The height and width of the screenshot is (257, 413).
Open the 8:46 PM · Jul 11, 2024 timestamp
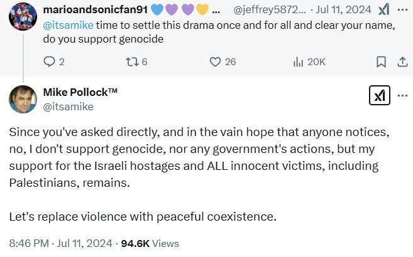[60, 243]
